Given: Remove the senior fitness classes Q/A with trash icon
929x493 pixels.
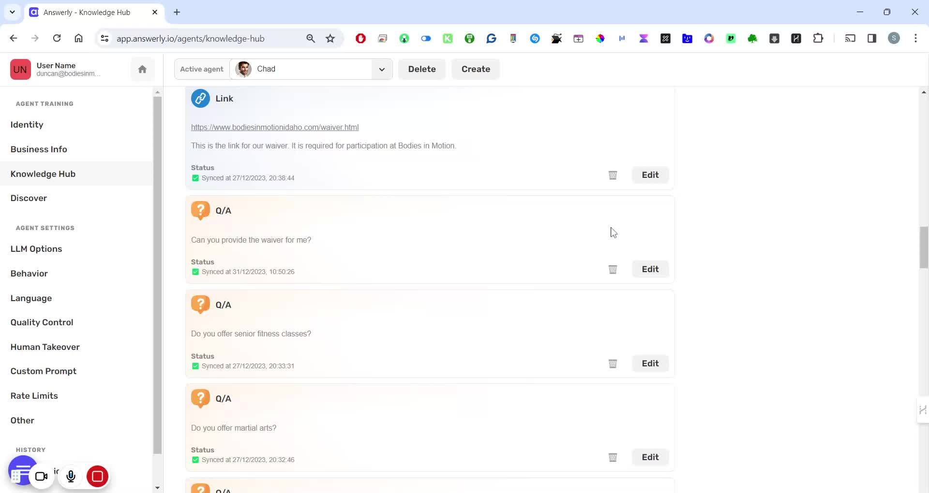Looking at the screenshot, I should (x=613, y=363).
